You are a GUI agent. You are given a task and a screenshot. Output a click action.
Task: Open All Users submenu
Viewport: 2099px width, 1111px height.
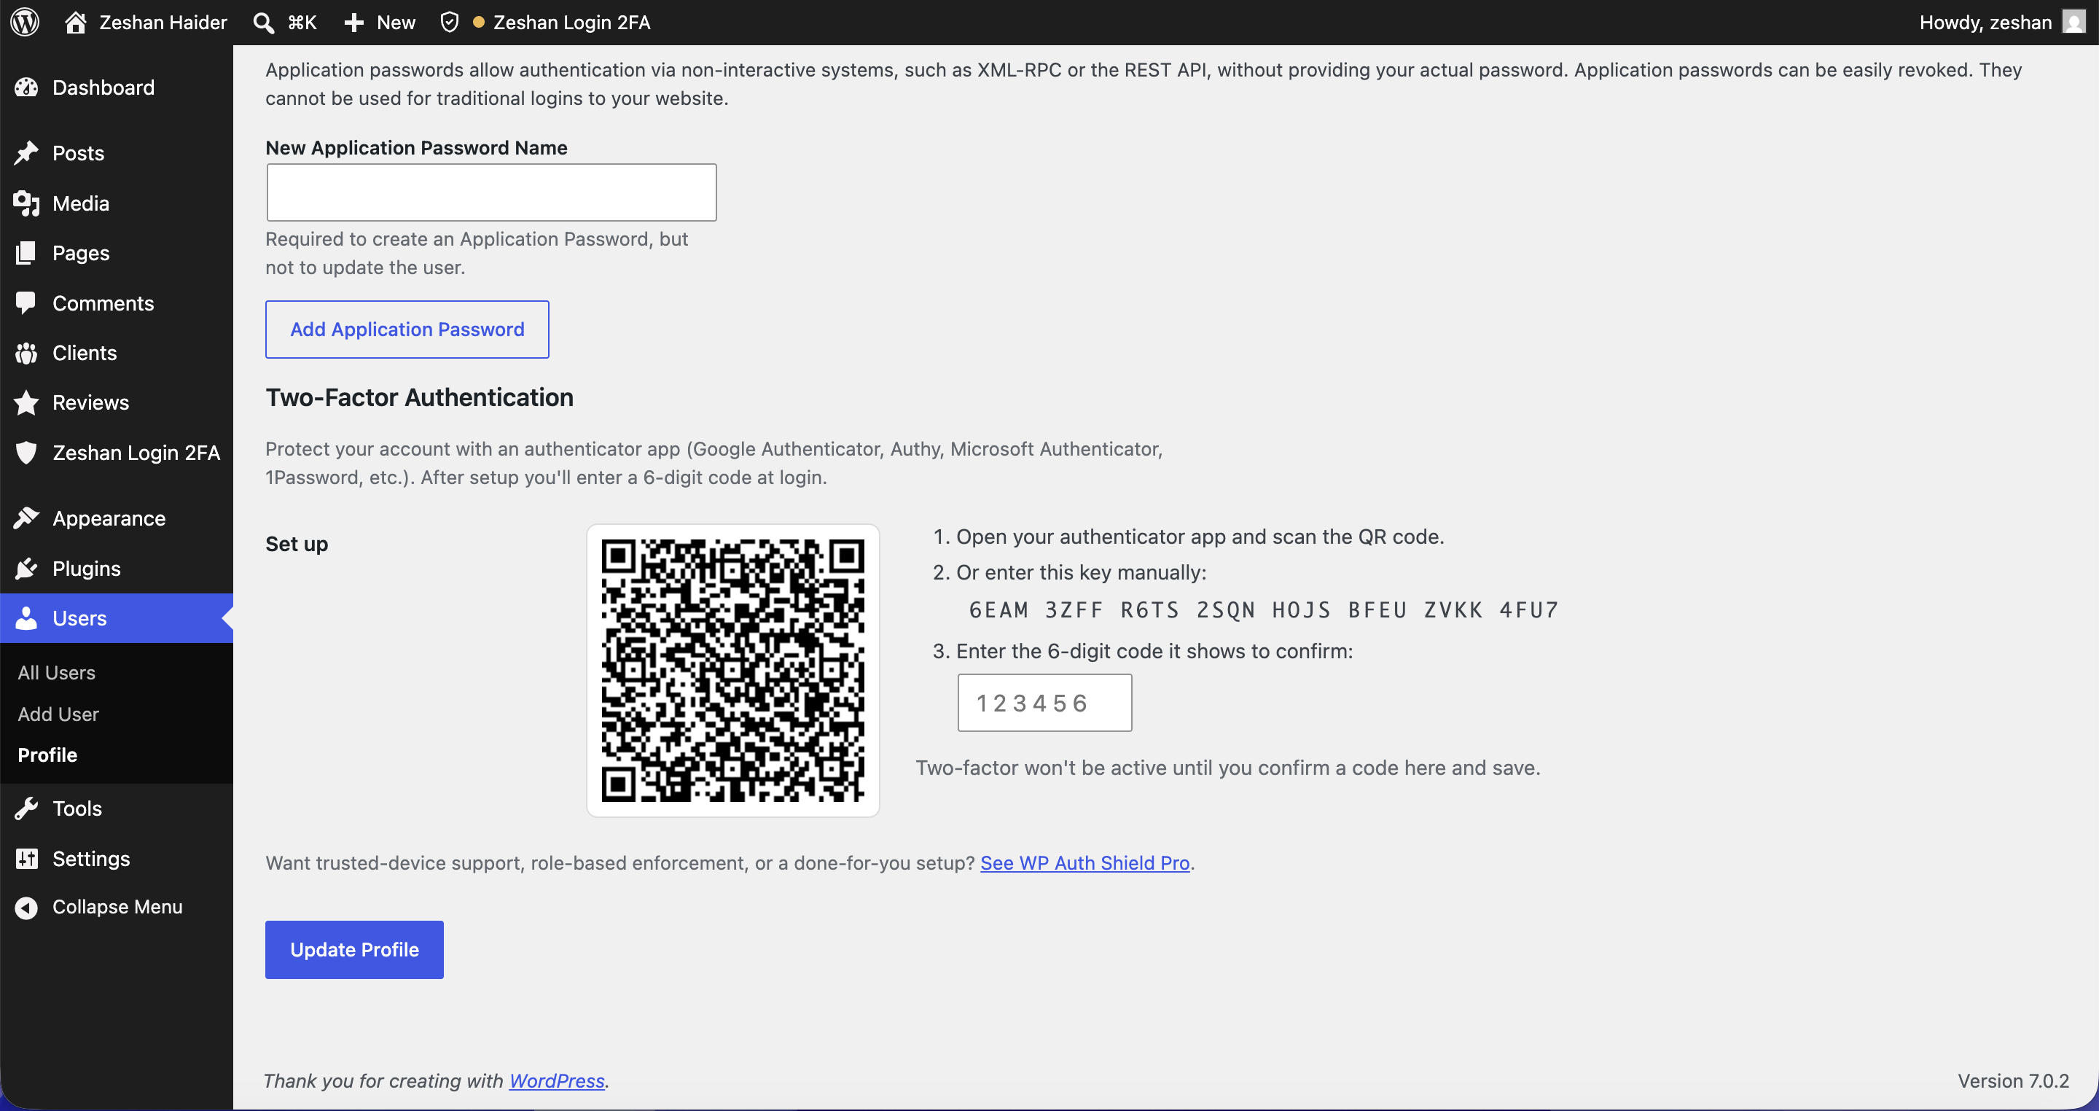(56, 672)
